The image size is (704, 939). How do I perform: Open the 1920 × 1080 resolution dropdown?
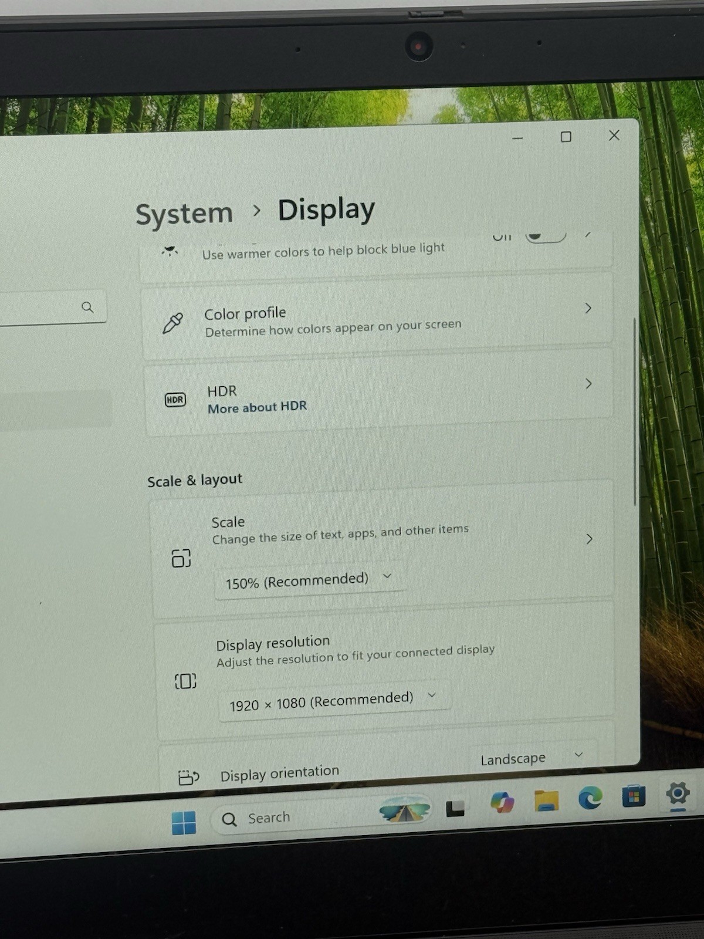(334, 701)
